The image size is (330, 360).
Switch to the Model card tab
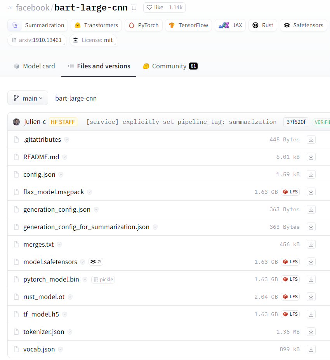pos(35,66)
